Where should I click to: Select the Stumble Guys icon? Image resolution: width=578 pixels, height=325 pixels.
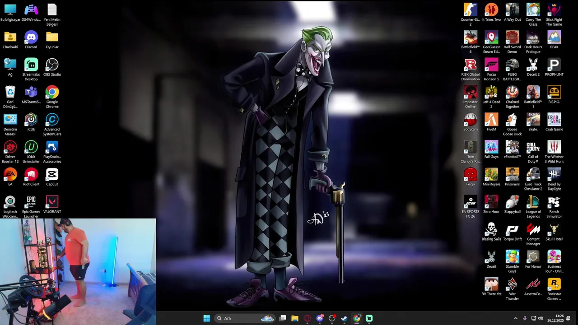pos(512,262)
